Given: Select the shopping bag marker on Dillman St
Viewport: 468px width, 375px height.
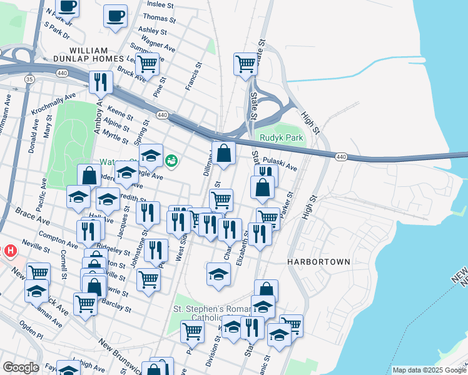Looking at the screenshot, I should [223, 154].
